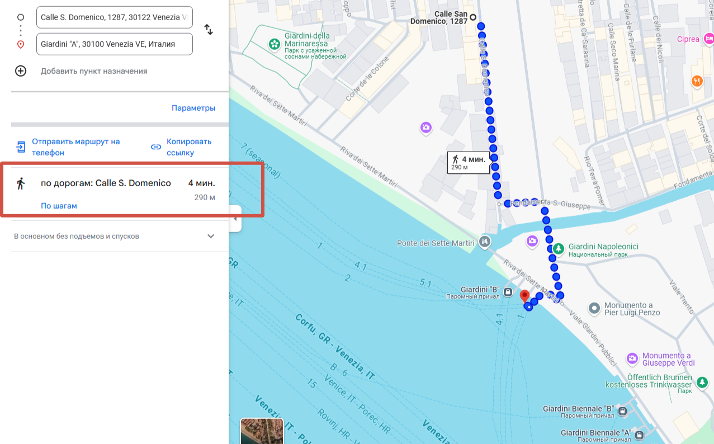Open "По шагам" step-by-step directions

(59, 206)
